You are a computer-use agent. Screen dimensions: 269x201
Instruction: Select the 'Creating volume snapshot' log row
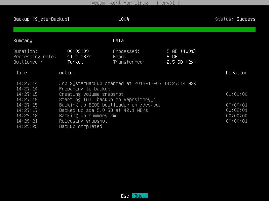[x=132, y=94]
